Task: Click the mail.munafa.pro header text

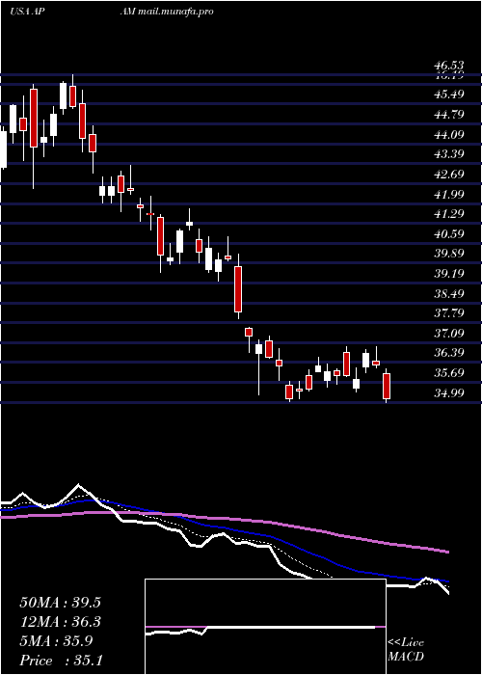Action: pos(175,12)
